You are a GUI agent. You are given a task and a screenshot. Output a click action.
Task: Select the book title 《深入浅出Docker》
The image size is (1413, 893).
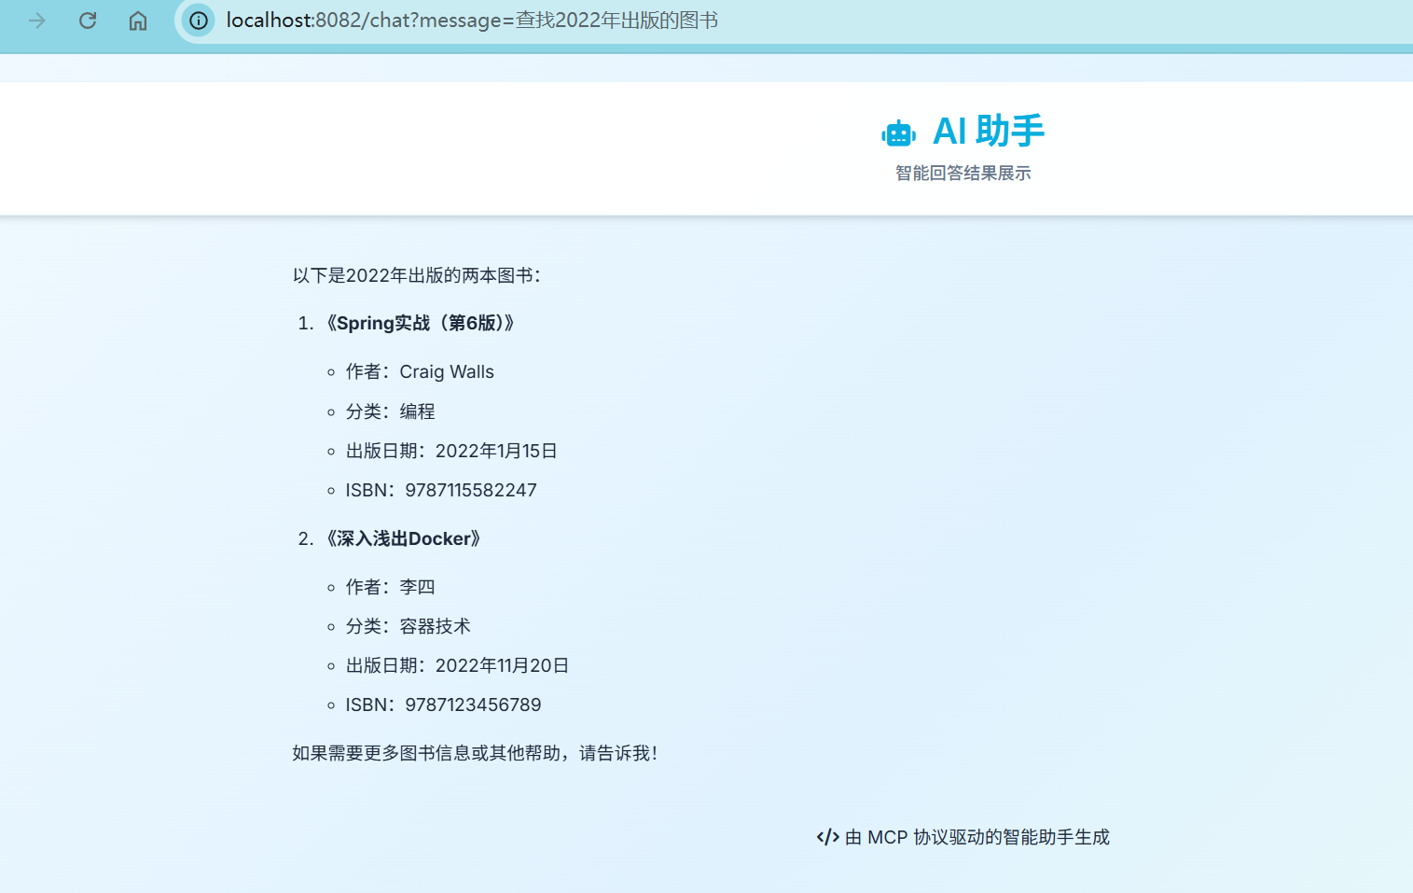[x=402, y=538]
